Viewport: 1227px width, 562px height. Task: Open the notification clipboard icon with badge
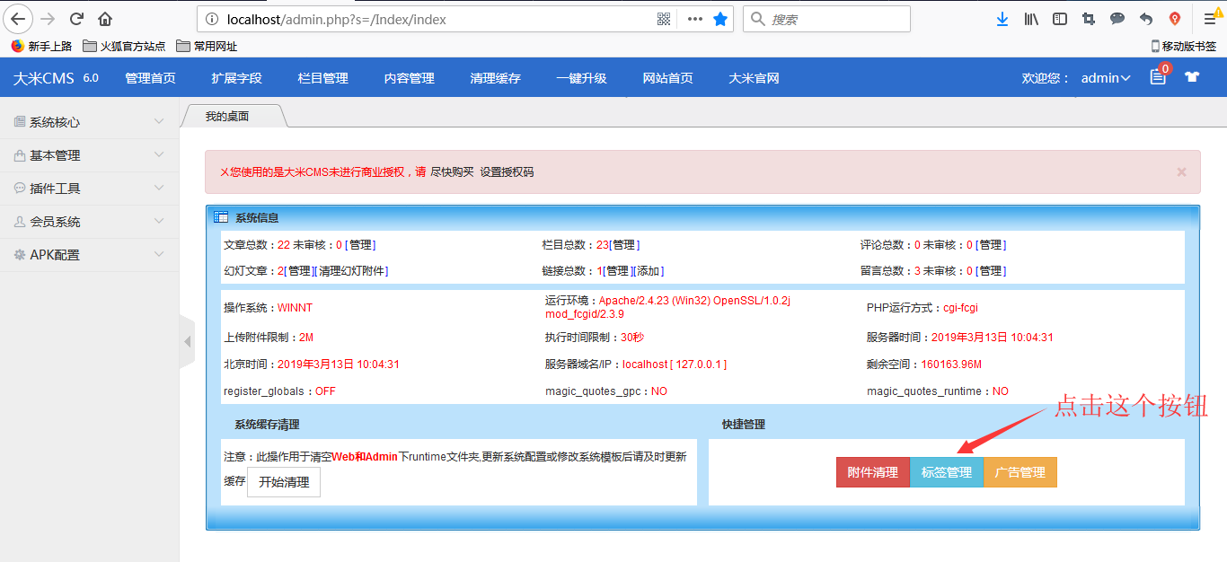pos(1158,77)
